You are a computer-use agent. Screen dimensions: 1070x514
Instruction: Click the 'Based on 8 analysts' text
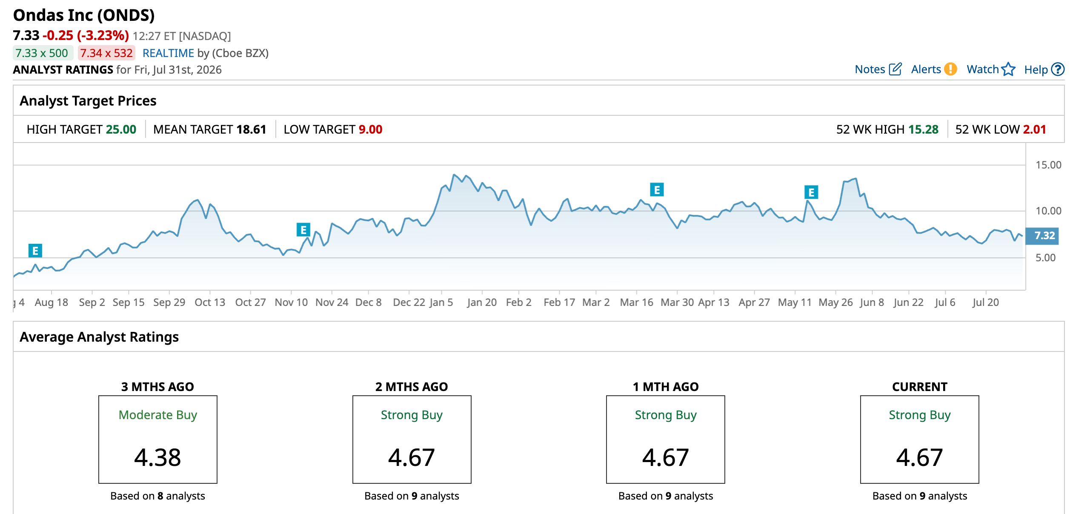pyautogui.click(x=158, y=496)
